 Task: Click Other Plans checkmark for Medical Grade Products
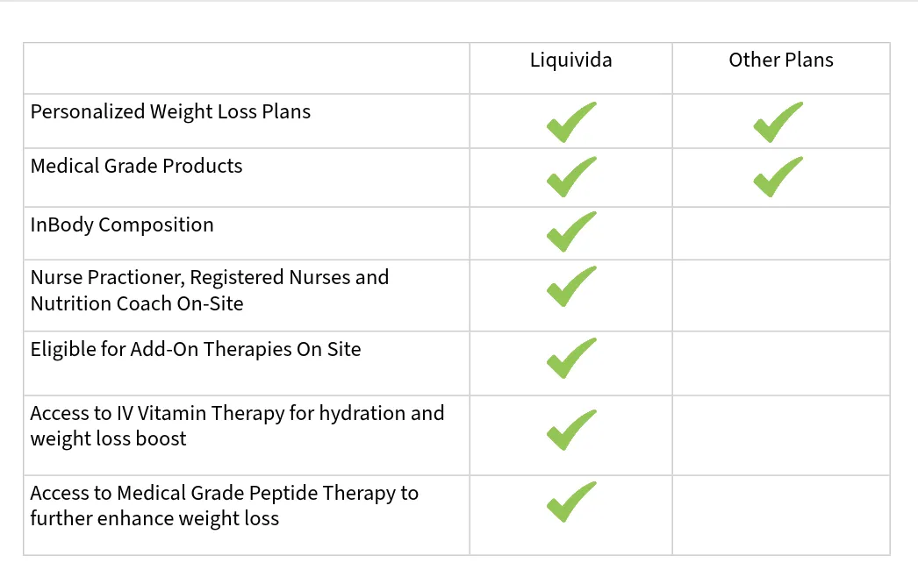coord(778,177)
